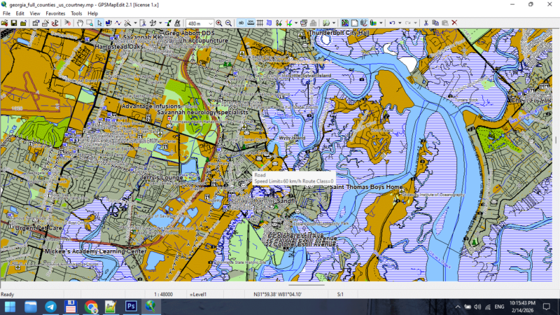Click the vertical scrollbar thumb beside map

(x=556, y=140)
